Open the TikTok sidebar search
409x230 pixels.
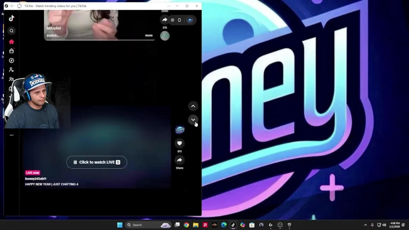click(x=12, y=31)
